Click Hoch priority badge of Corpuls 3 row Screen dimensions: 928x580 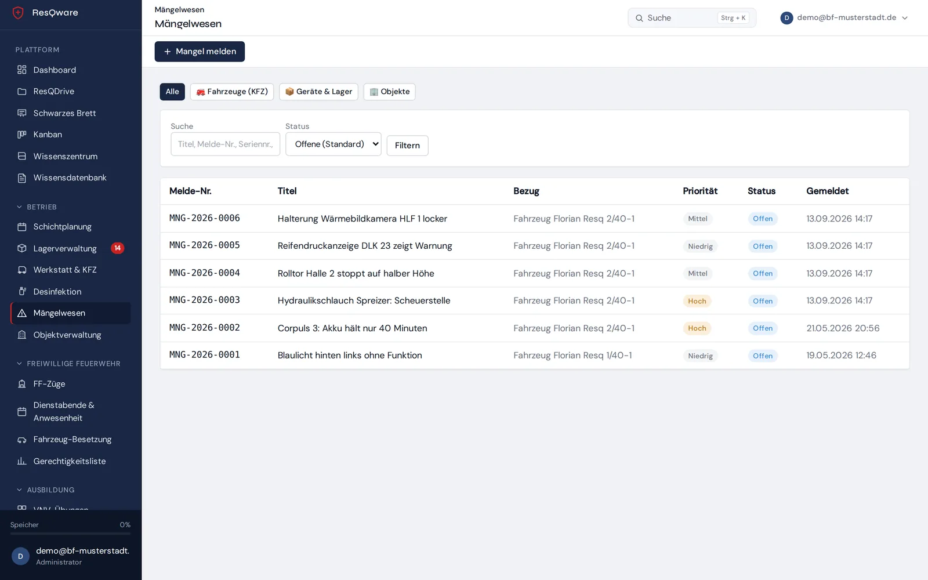697,328
